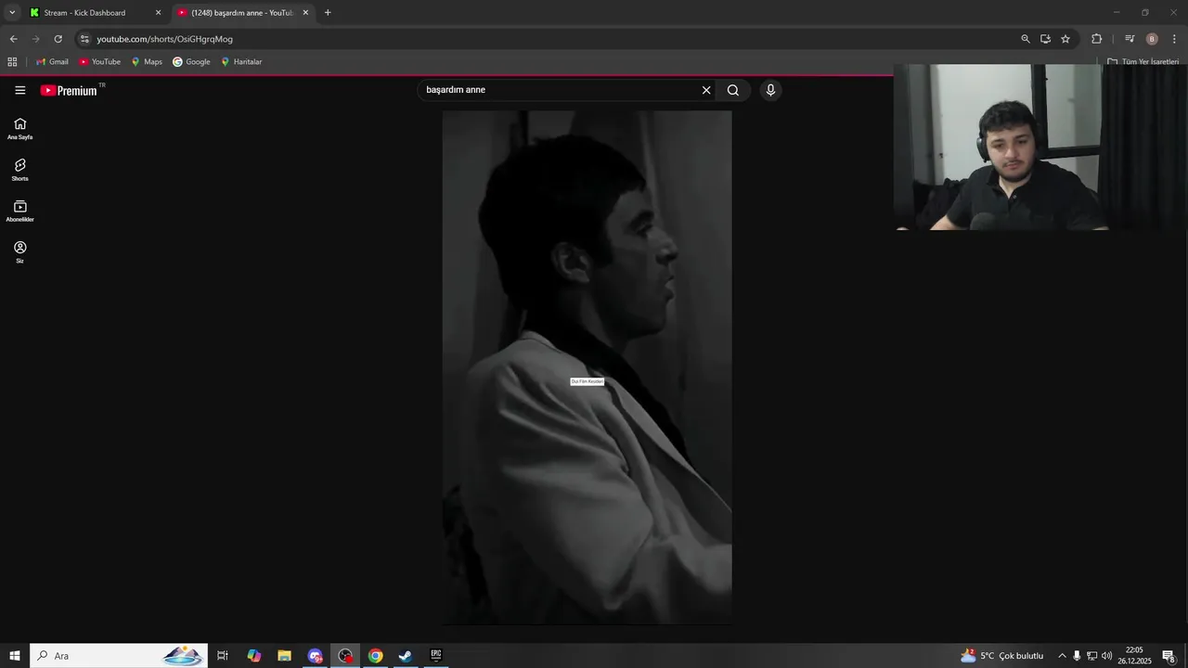
Task: Open the clock showing 22:05
Action: pyautogui.click(x=1134, y=656)
